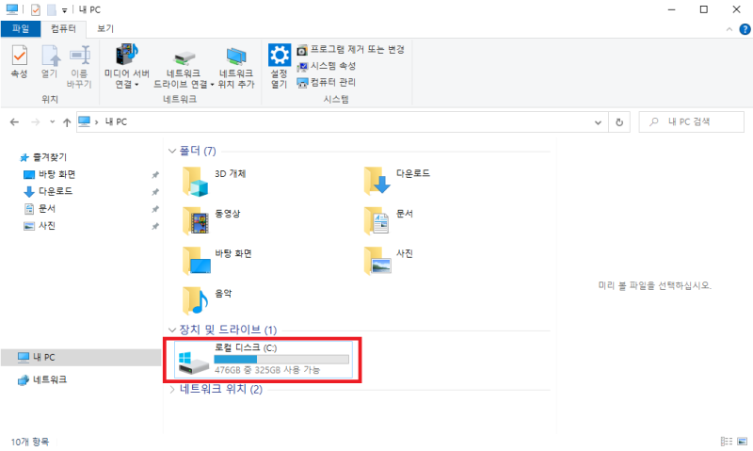Go back with the back arrow
This screenshot has height=451, width=753.
click(x=14, y=122)
